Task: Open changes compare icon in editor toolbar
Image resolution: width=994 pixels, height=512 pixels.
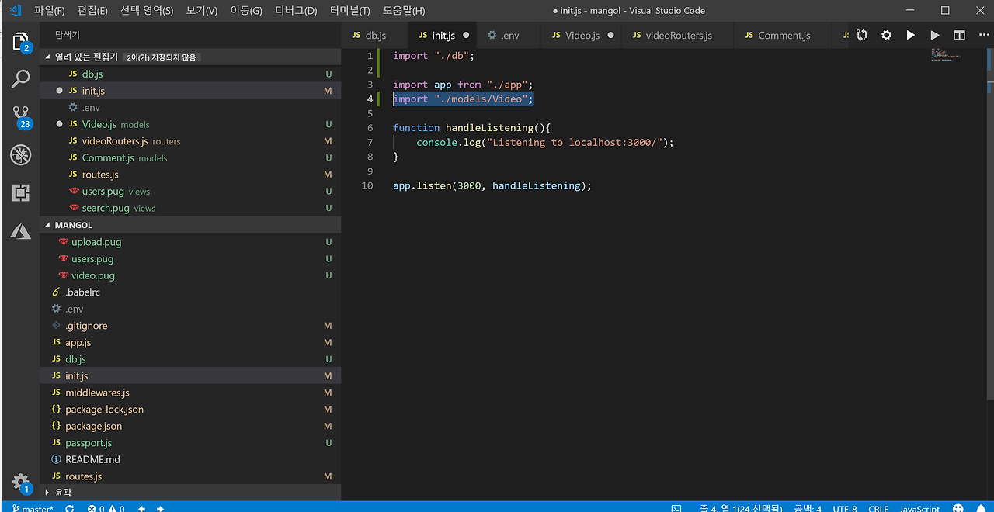Action: coord(862,35)
